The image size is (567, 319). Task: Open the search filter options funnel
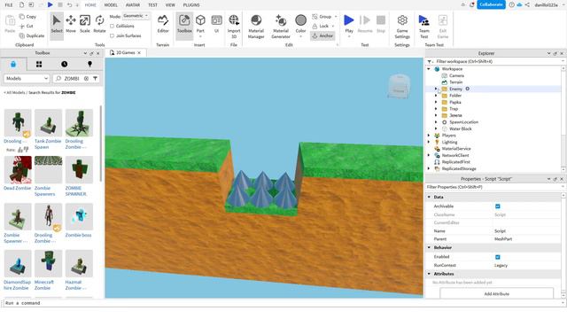point(95,79)
